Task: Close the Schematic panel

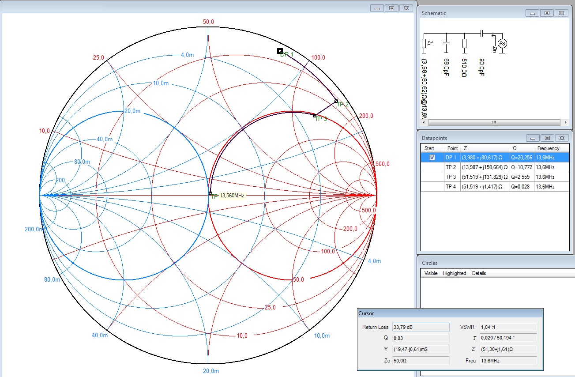Action: [561, 13]
